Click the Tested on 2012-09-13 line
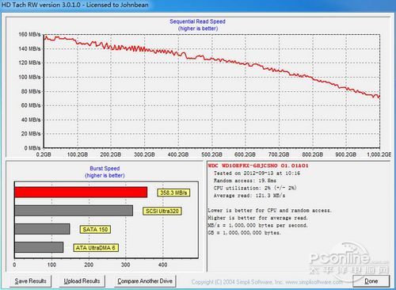Viewport: 396px width, 290px height. point(257,174)
